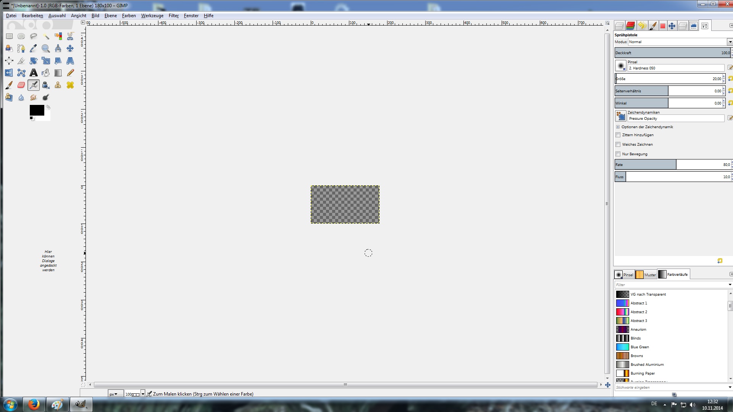Toggle the Nur Bewegung checkbox
The image size is (733, 412).
click(x=618, y=154)
